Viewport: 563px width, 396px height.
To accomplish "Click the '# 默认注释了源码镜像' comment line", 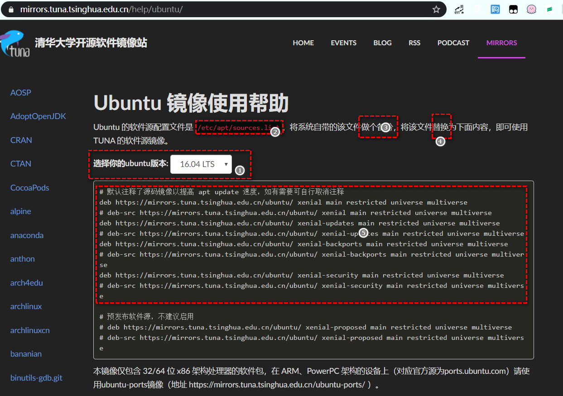I will tap(222, 192).
